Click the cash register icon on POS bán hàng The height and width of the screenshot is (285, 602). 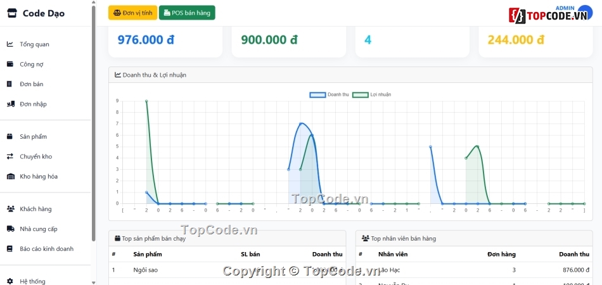pos(167,13)
